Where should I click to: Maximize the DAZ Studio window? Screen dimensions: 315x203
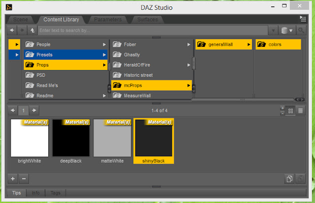click(x=284, y=6)
